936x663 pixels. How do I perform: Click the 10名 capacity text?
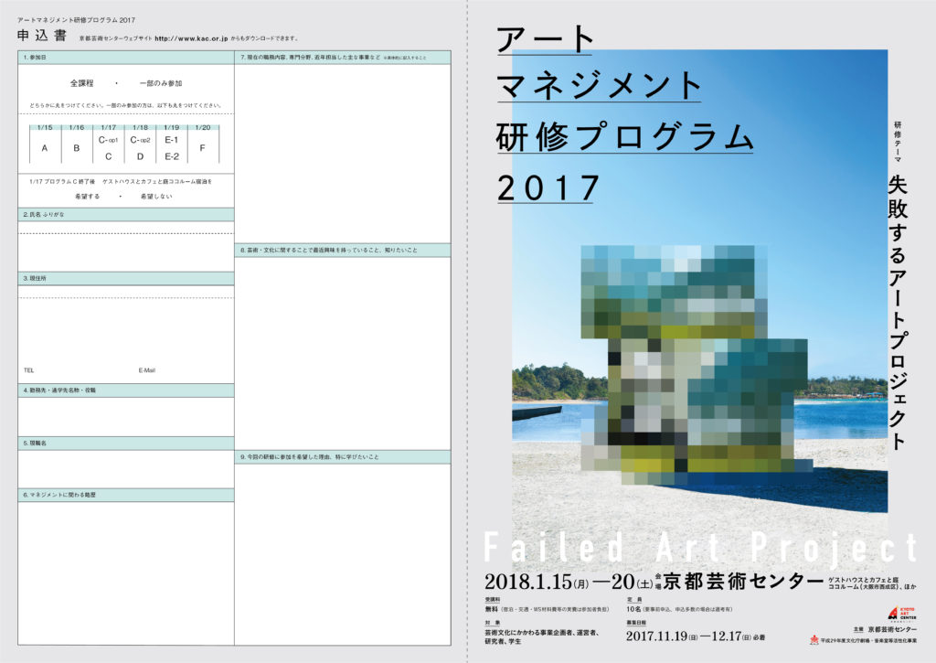pyautogui.click(x=633, y=609)
